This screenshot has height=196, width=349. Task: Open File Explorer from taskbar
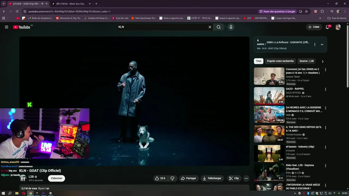click(17, 193)
